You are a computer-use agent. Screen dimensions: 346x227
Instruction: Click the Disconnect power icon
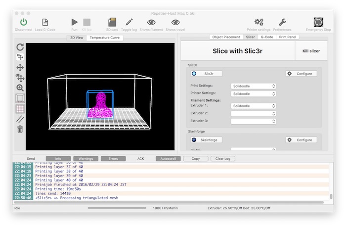point(24,22)
